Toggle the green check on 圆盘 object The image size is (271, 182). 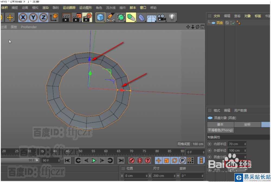click(233, 23)
